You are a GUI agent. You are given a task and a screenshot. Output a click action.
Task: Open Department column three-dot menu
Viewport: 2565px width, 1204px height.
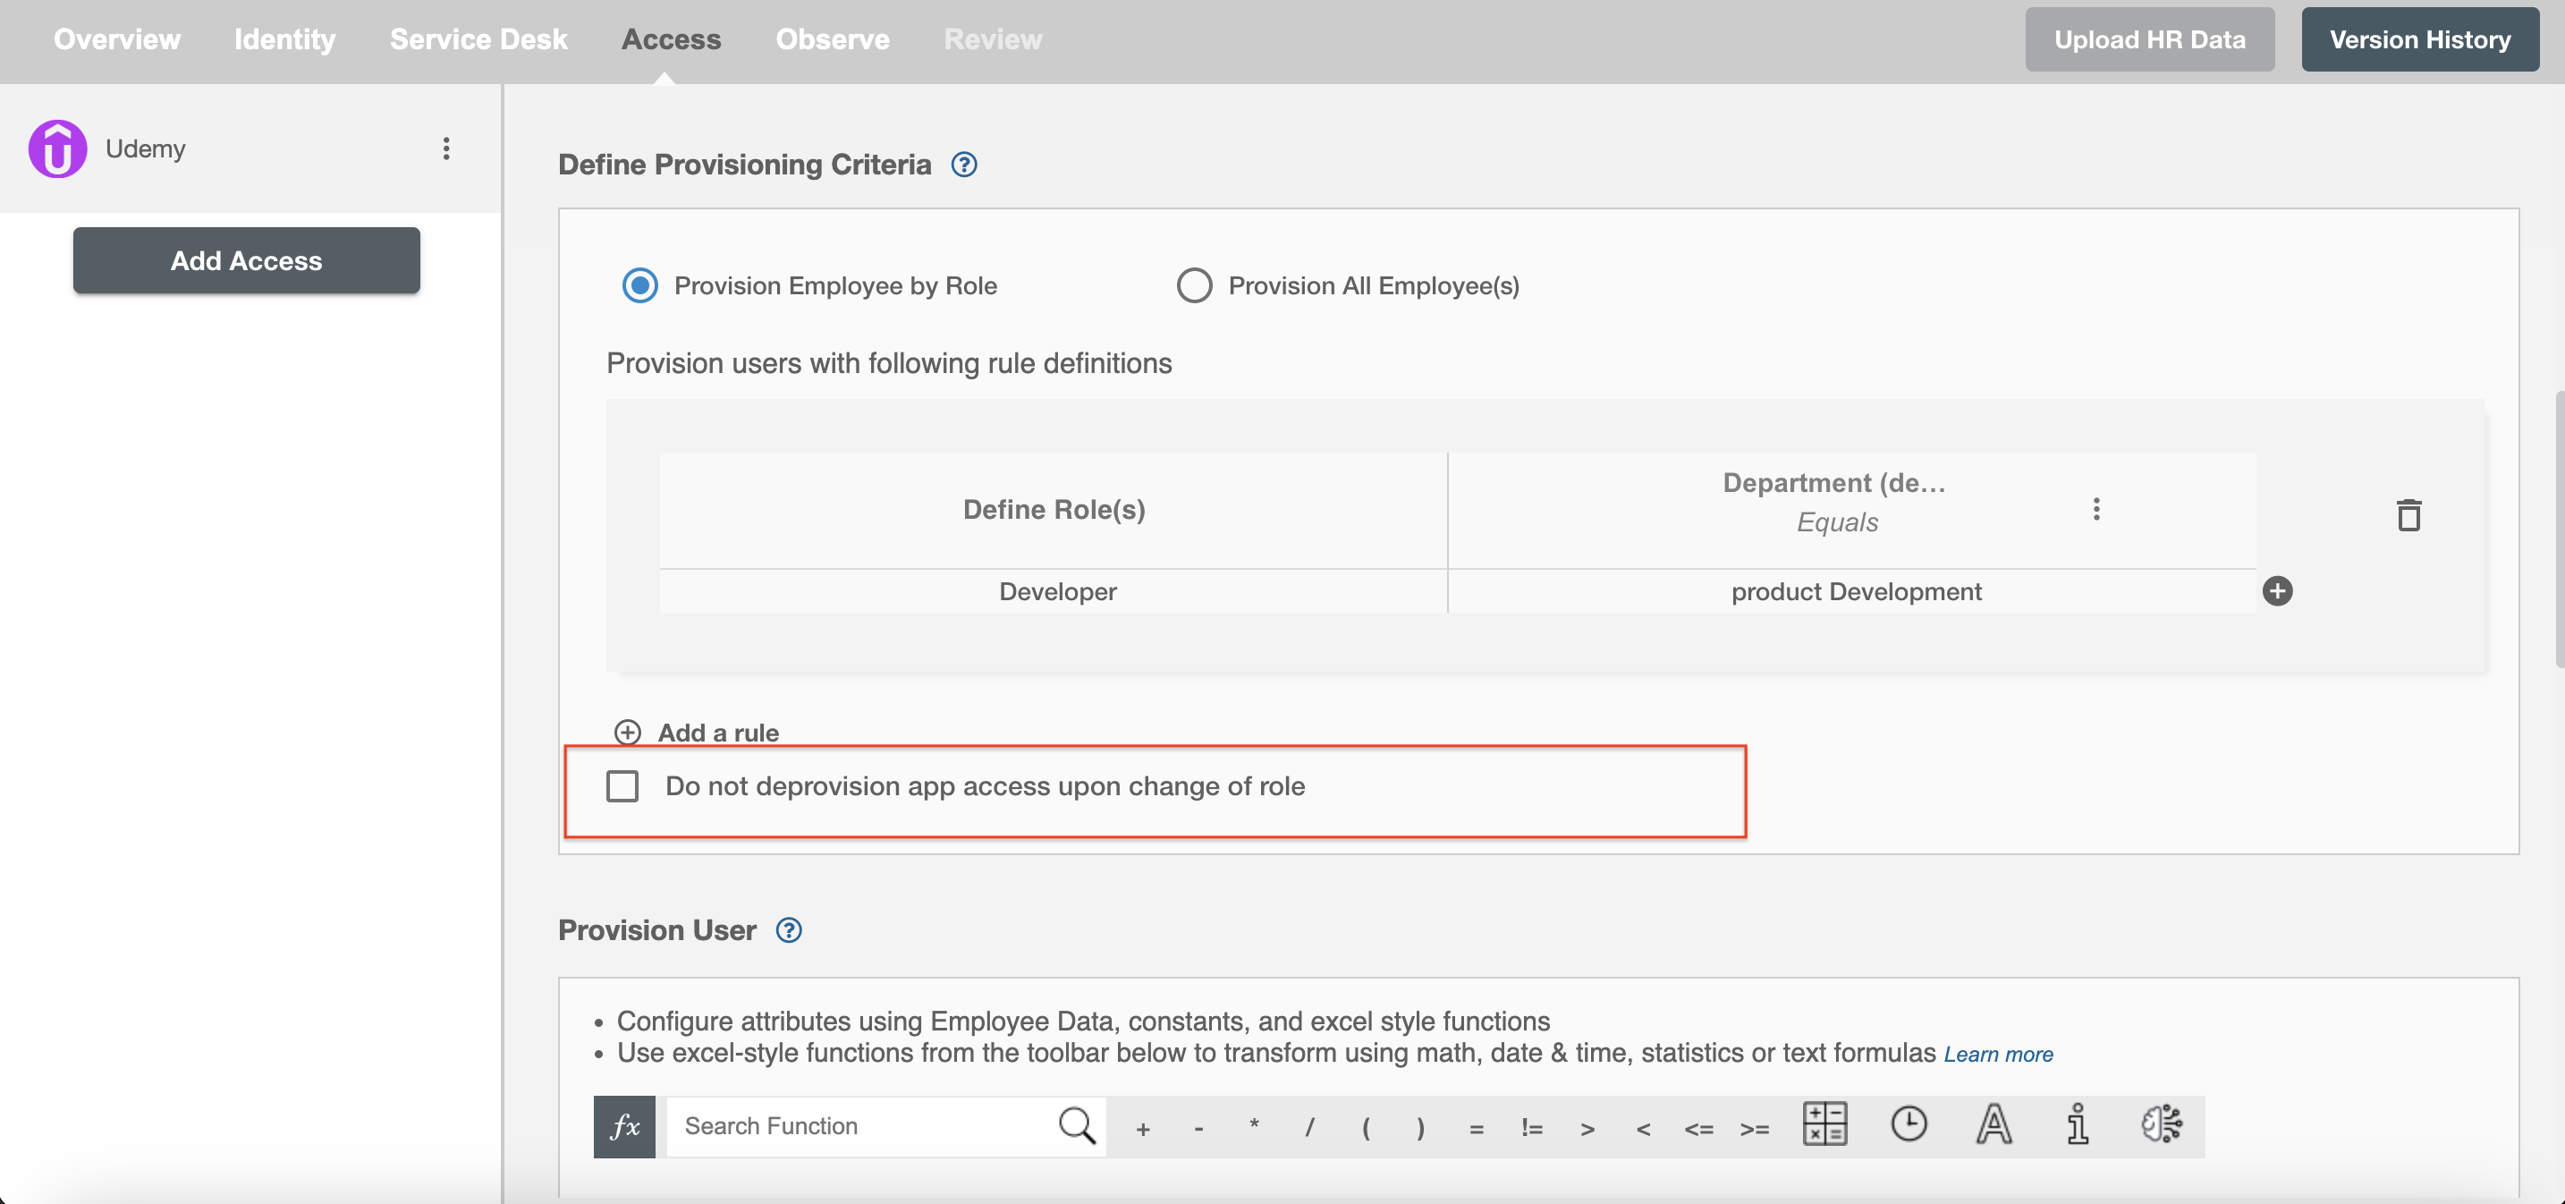click(2096, 509)
